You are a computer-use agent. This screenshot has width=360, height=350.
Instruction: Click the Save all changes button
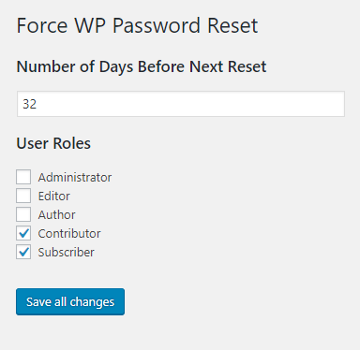point(70,301)
